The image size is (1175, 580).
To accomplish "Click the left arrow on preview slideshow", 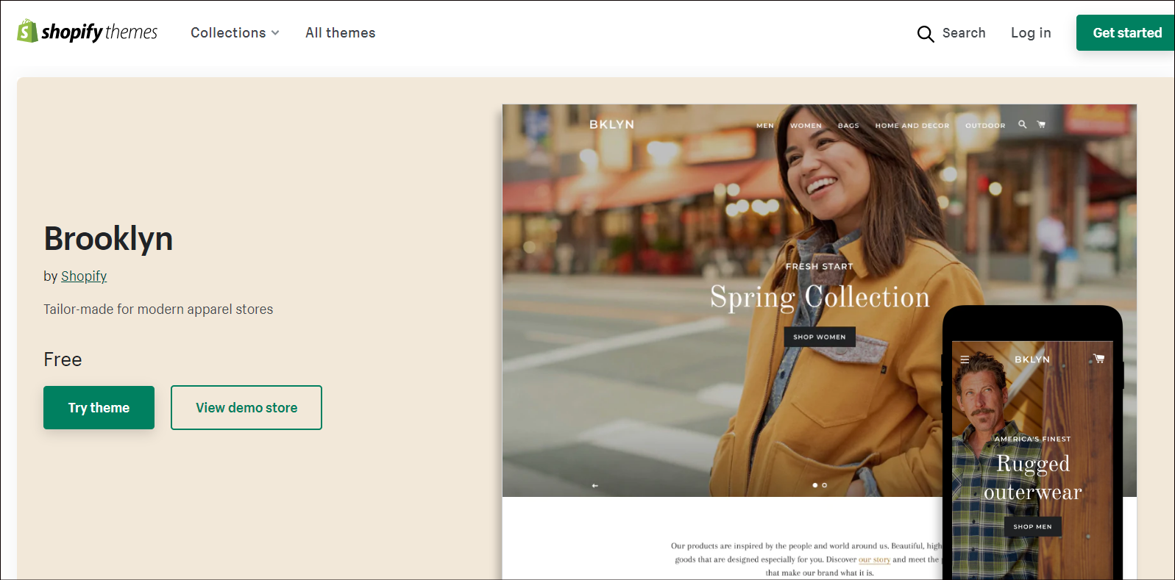I will tap(595, 485).
